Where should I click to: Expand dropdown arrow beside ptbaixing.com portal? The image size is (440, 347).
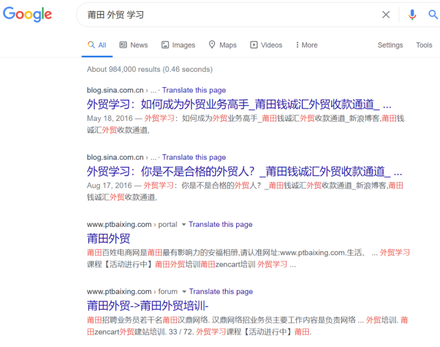pyautogui.click(x=184, y=224)
